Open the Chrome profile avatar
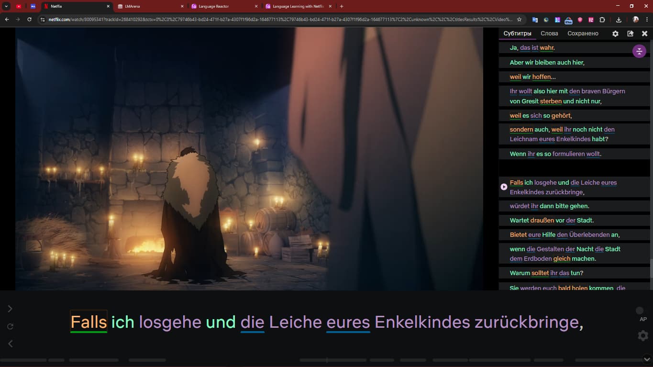Screen dimensions: 653x367 pyautogui.click(x=635, y=20)
